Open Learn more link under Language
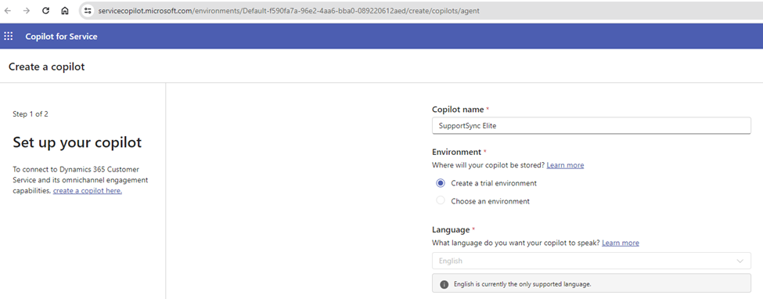The width and height of the screenshot is (763, 299). pyautogui.click(x=621, y=243)
